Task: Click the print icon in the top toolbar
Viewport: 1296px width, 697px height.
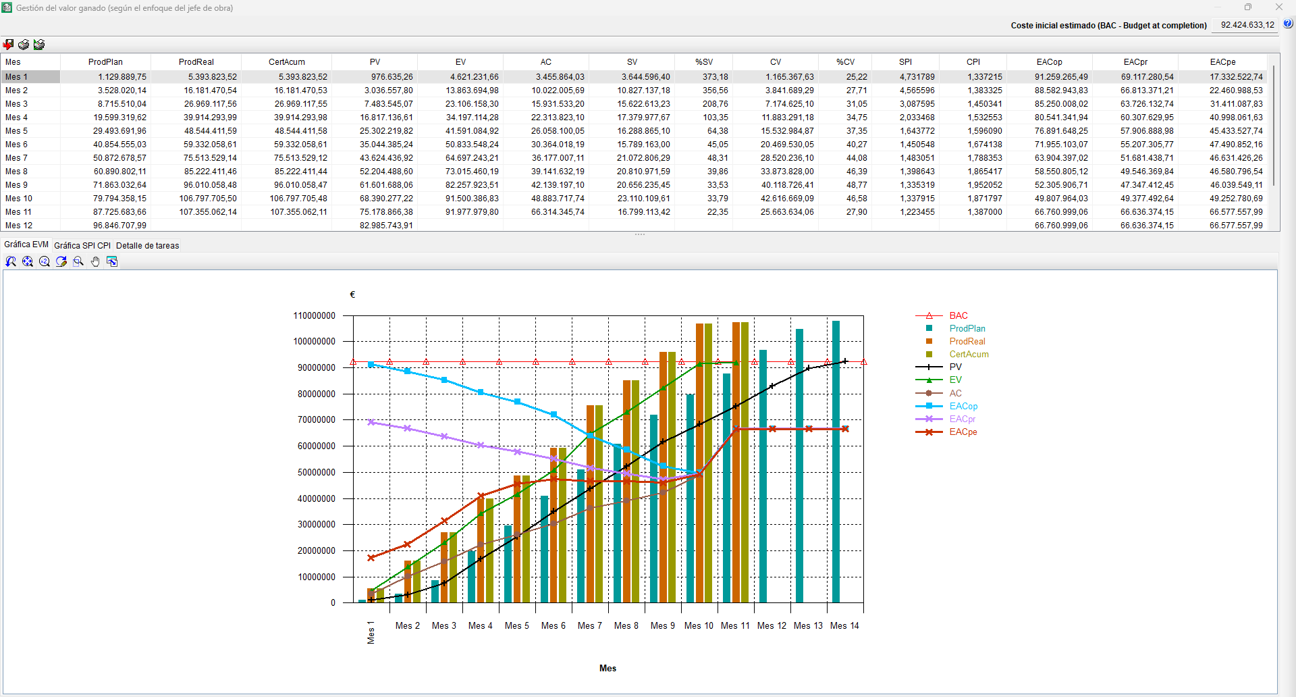Action: click(x=24, y=45)
